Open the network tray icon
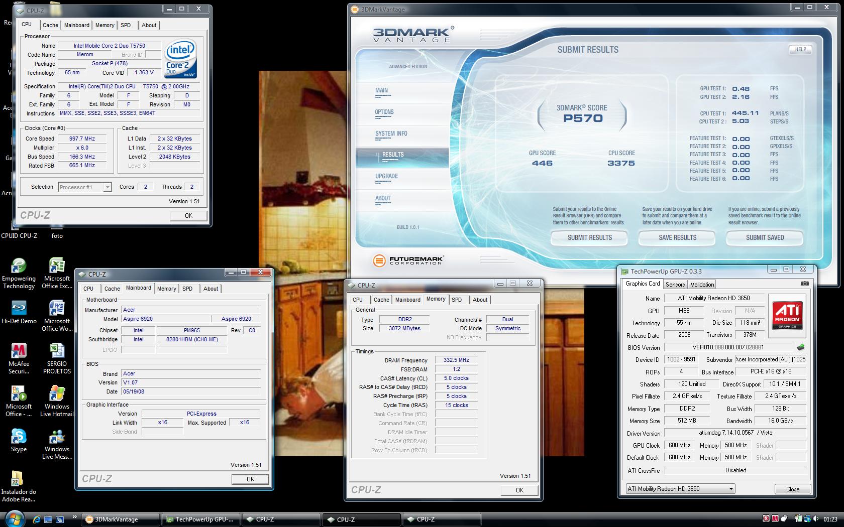 click(807, 519)
